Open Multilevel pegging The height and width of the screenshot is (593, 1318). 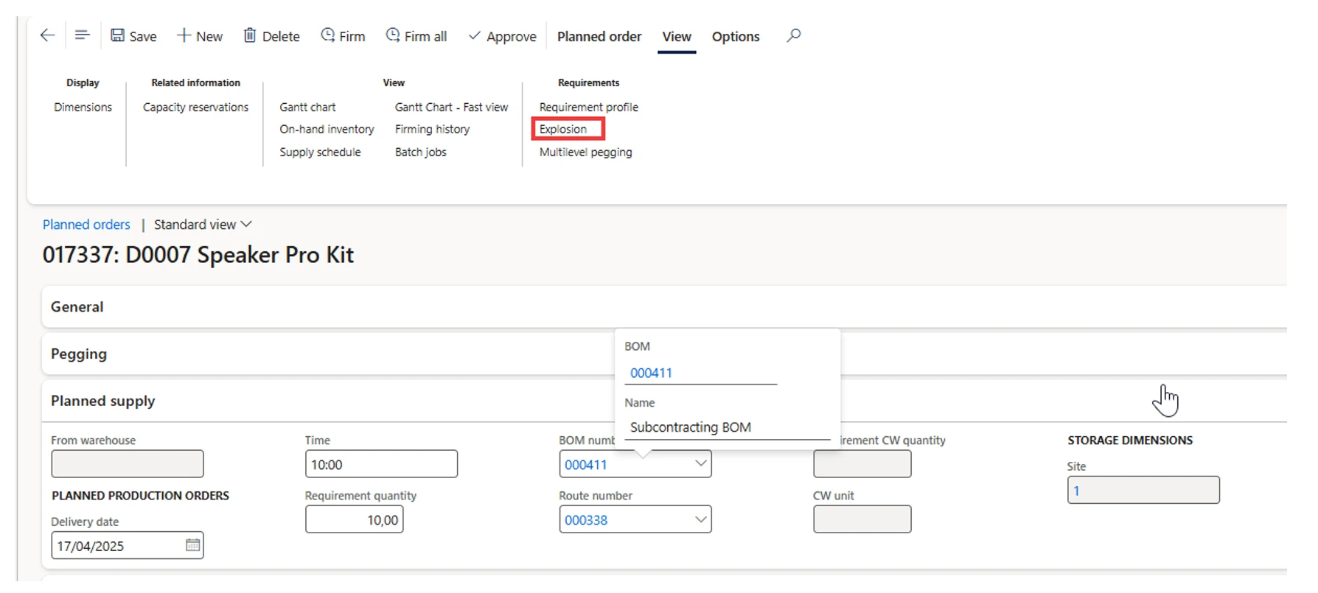coord(585,152)
